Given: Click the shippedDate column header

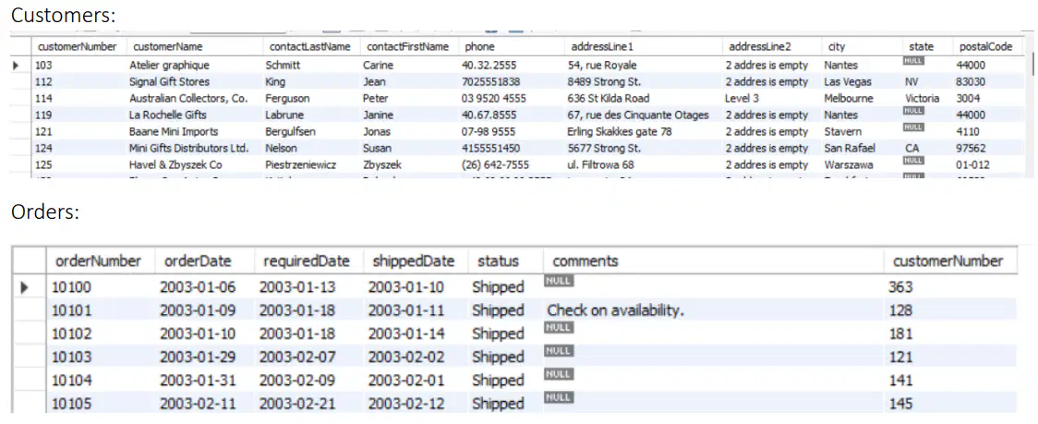Looking at the screenshot, I should [x=415, y=261].
